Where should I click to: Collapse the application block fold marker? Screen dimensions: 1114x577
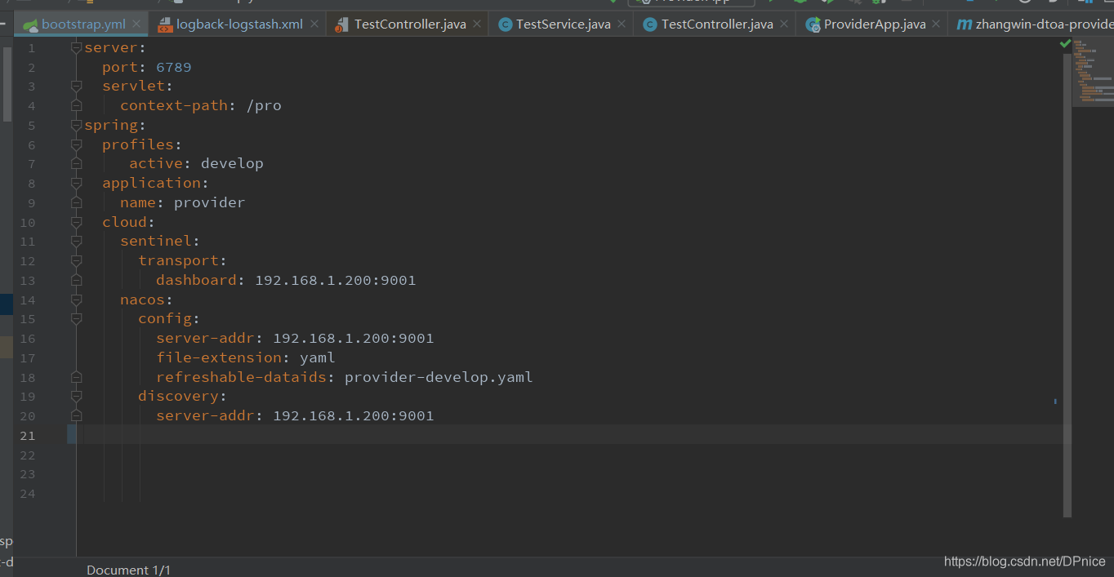76,183
